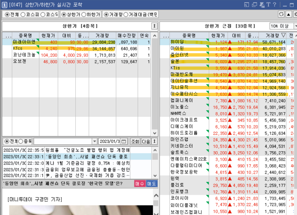Click the article pane scrollbar thumb

156,203
